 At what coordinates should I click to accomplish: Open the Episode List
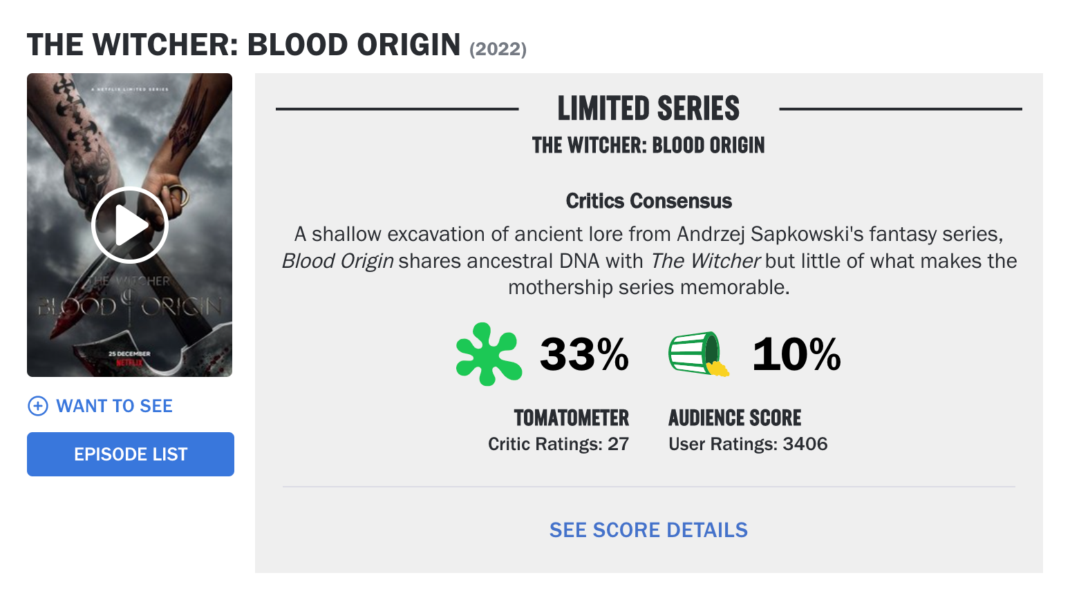pyautogui.click(x=130, y=454)
